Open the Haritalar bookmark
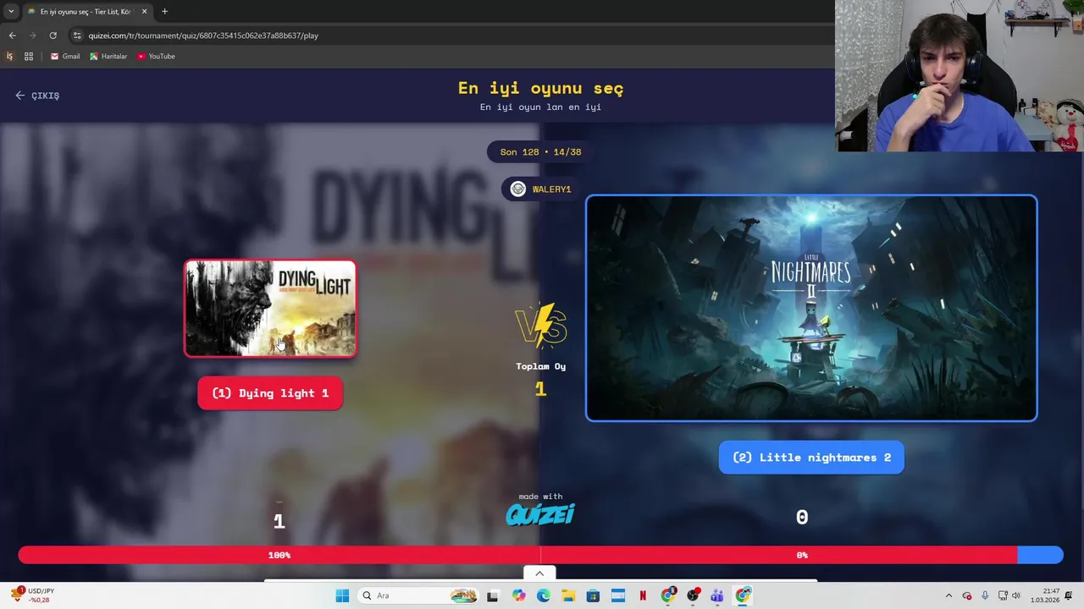The image size is (1084, 609). pos(108,57)
